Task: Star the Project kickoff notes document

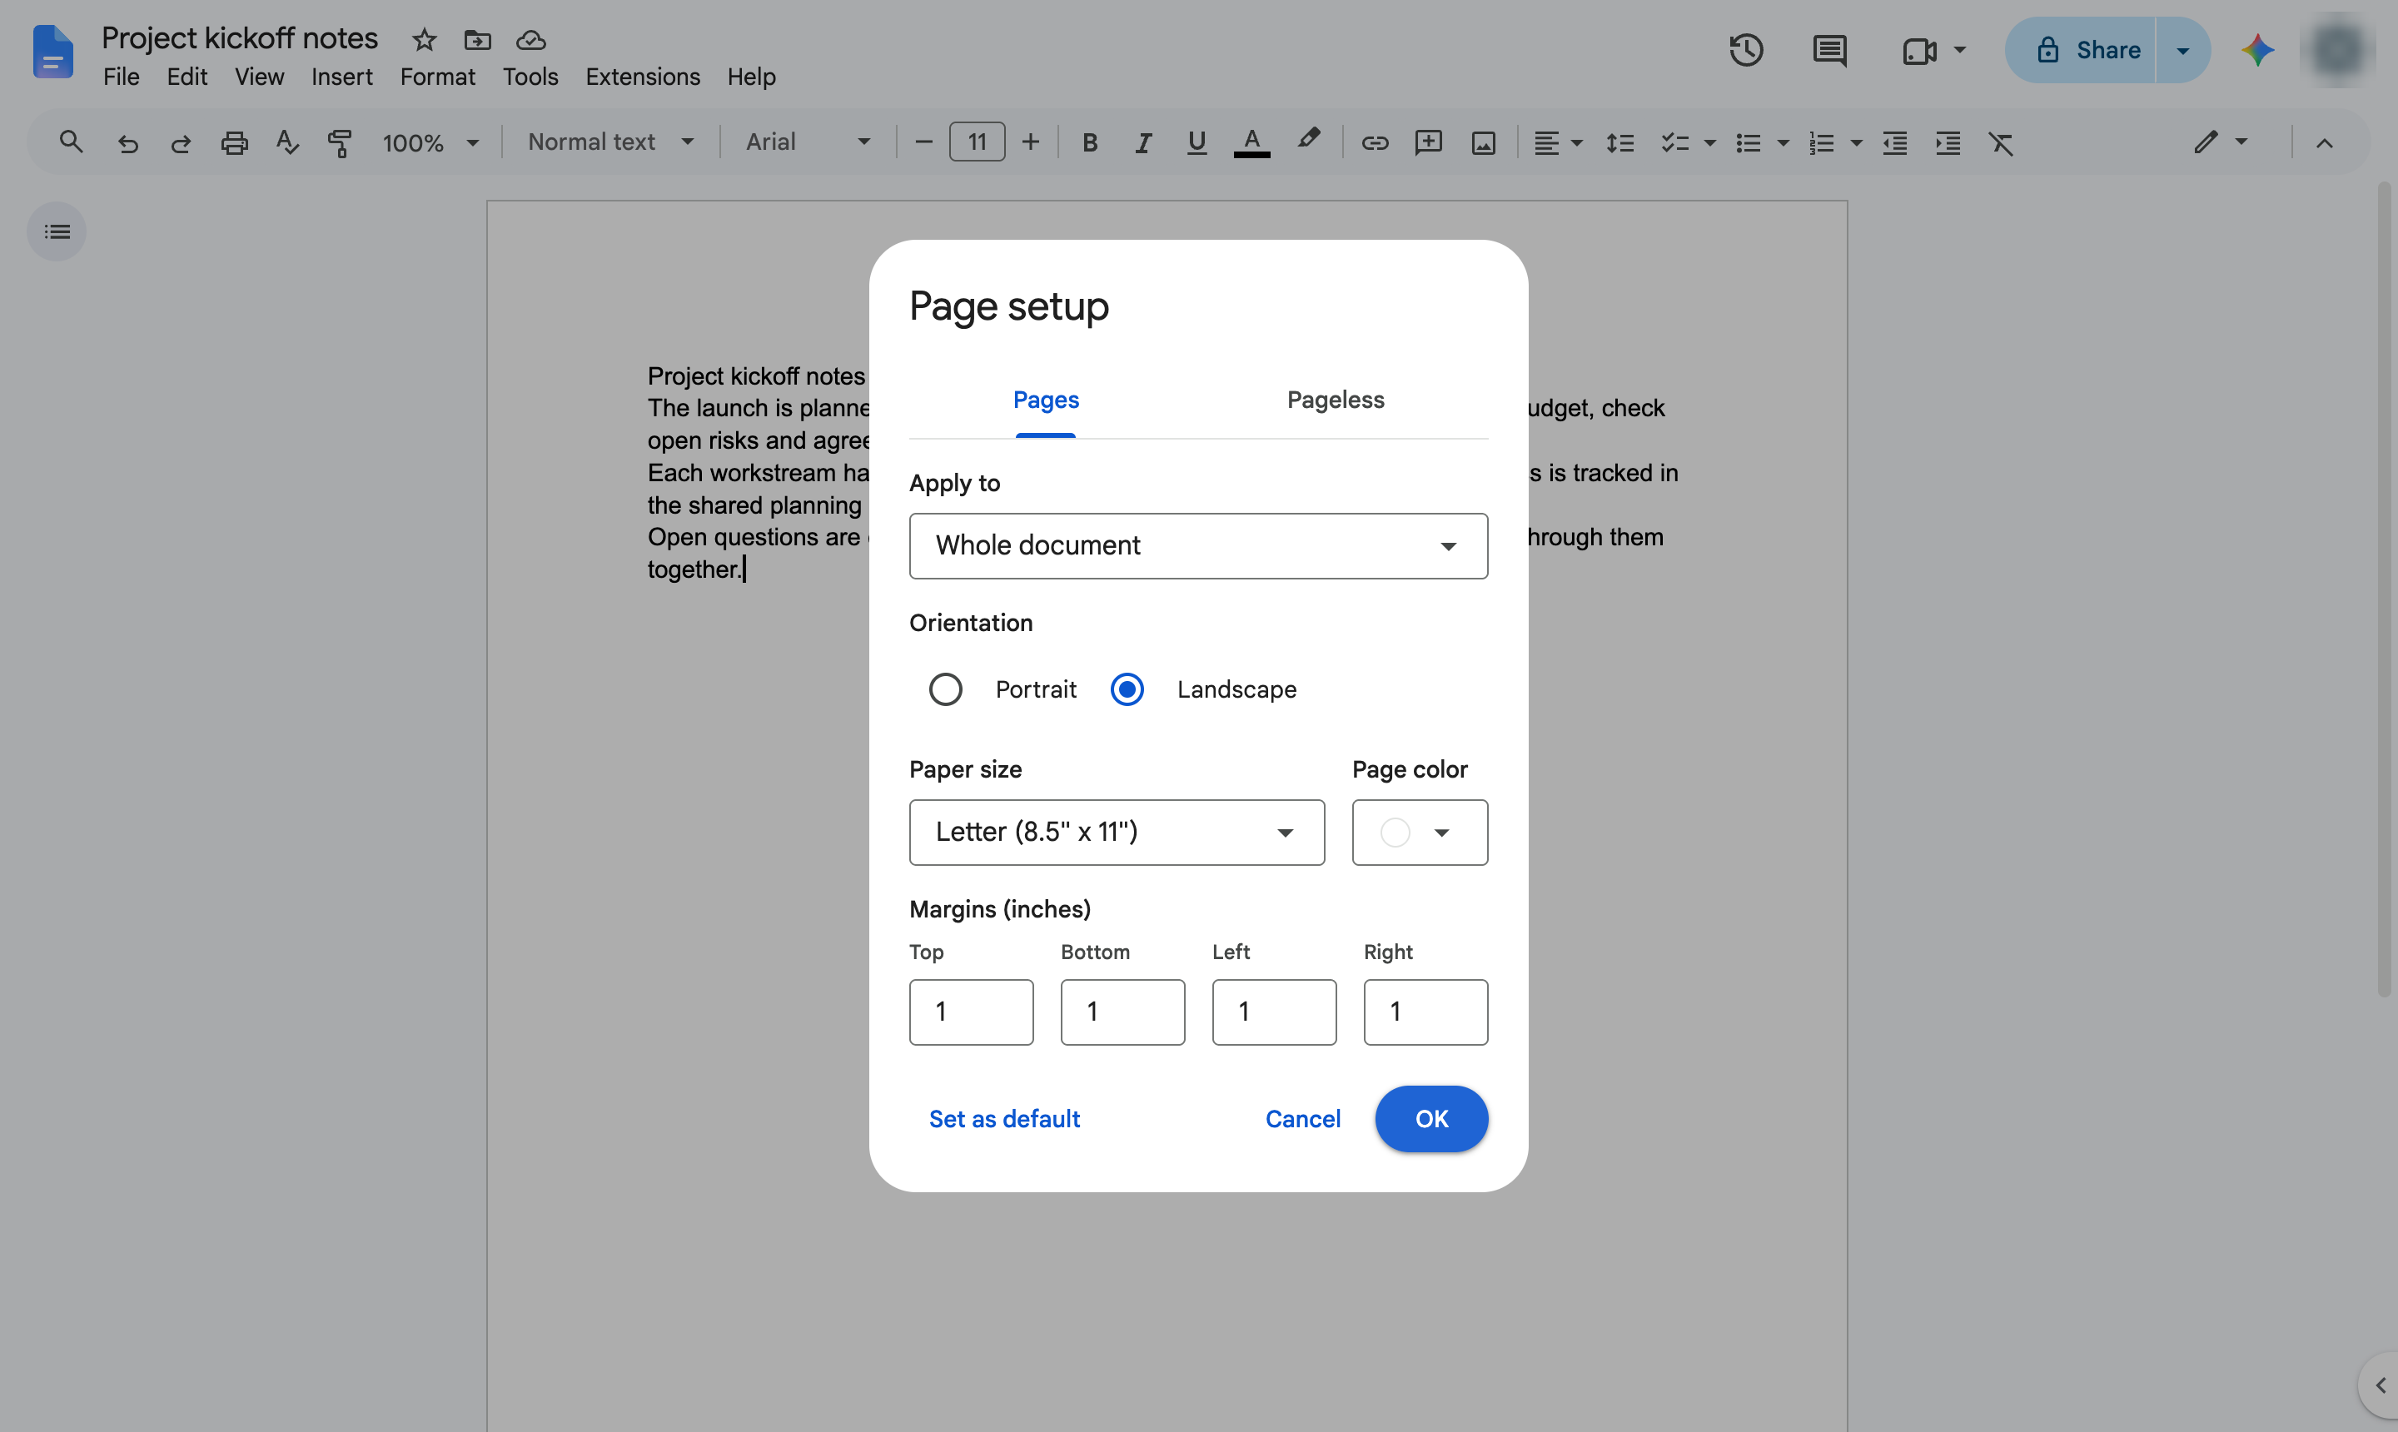Action: pos(425,40)
